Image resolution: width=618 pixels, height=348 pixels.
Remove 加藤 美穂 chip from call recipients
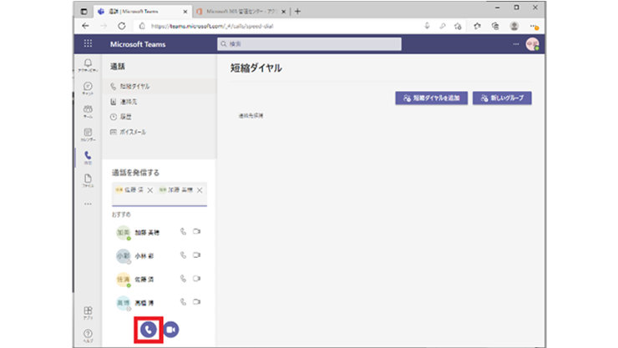200,190
